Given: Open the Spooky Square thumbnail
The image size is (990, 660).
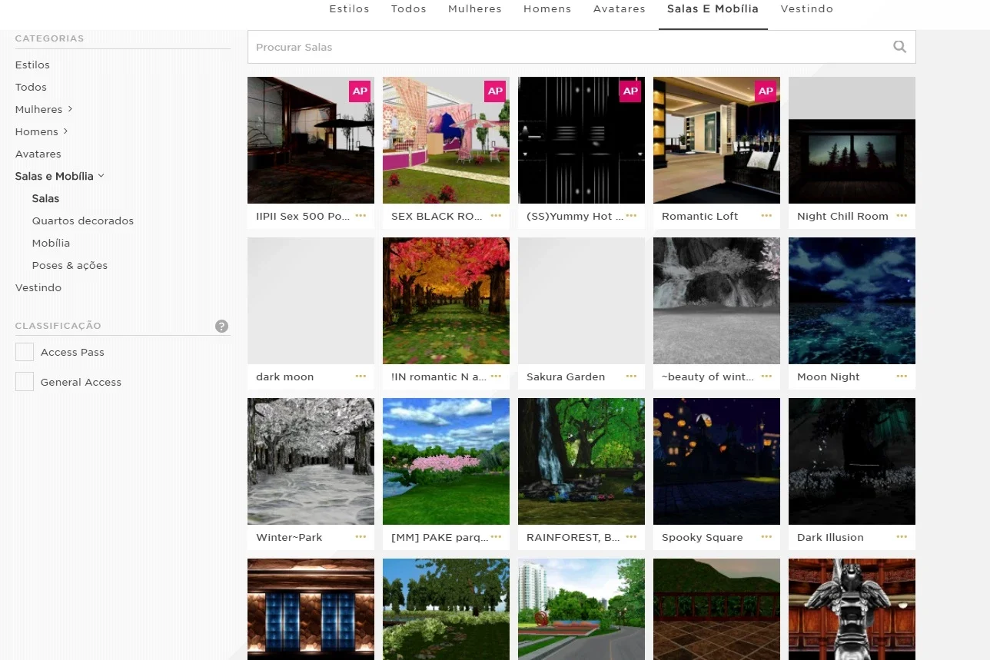Looking at the screenshot, I should point(716,461).
